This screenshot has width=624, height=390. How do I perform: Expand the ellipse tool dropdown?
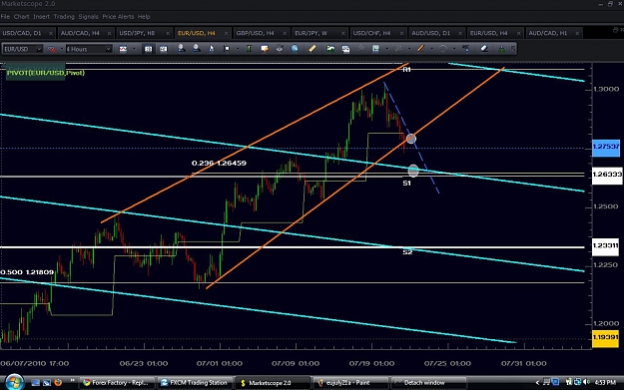click(x=454, y=49)
